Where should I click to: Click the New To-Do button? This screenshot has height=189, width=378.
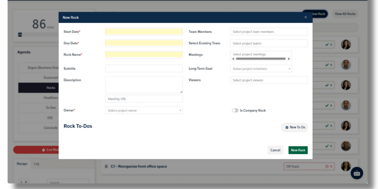pyautogui.click(x=295, y=127)
